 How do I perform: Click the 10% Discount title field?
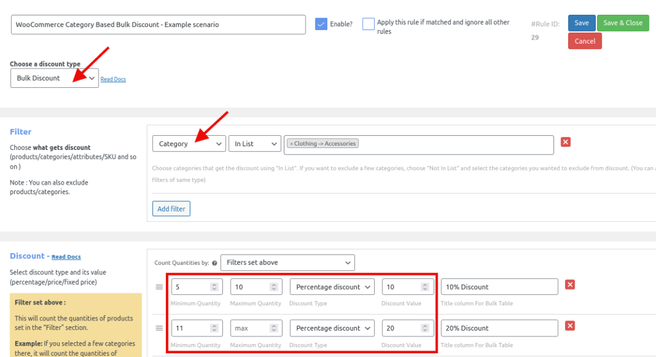pos(500,286)
